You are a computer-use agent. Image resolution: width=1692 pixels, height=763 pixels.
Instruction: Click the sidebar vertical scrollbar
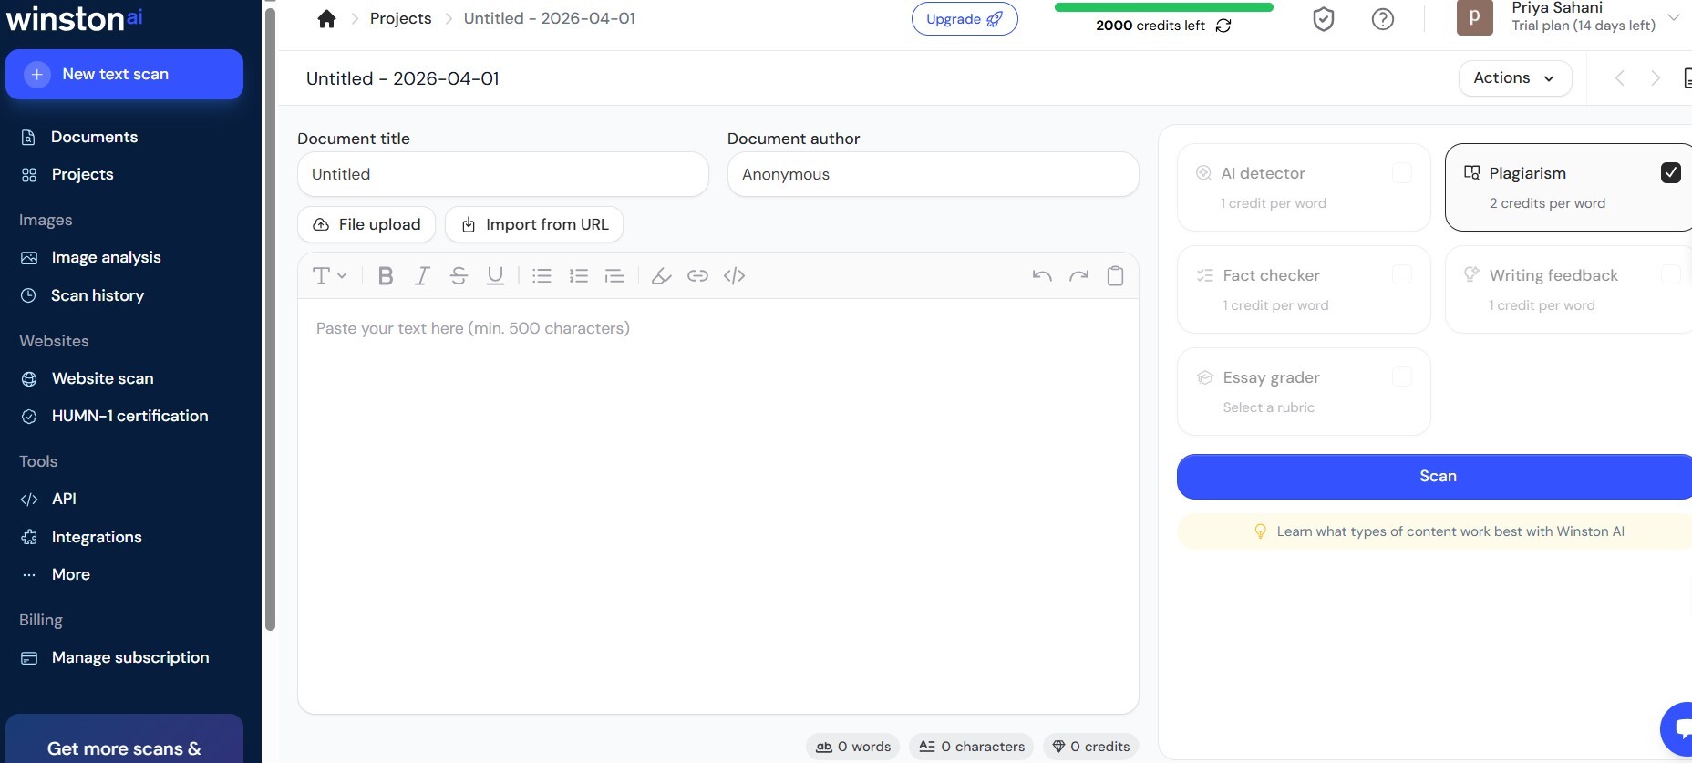[270, 319]
